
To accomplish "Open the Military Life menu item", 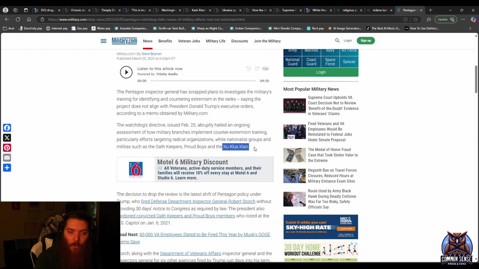I will [216, 41].
